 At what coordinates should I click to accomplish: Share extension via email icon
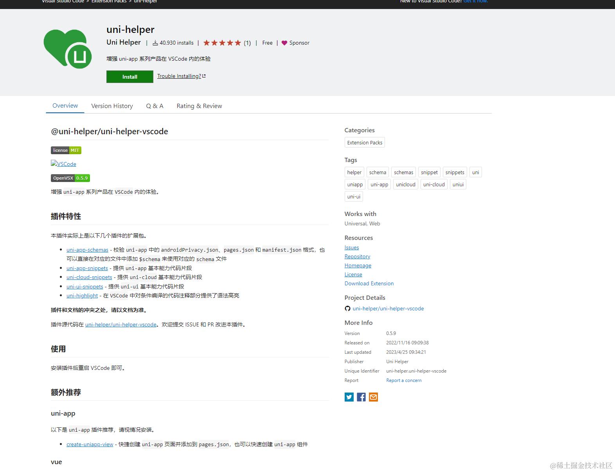(374, 397)
